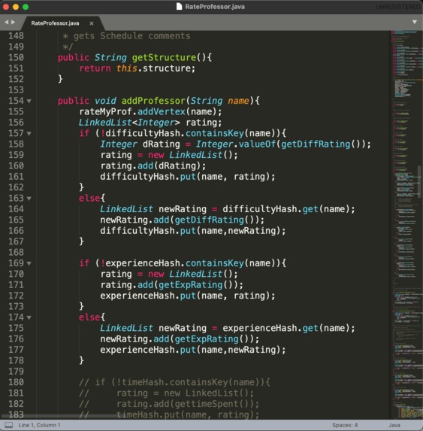Image resolution: width=423 pixels, height=431 pixels.
Task: Click the file icon in title bar
Action: click(179, 6)
